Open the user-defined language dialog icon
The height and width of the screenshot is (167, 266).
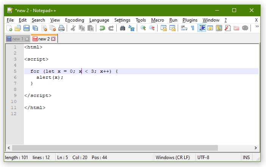(210, 28)
